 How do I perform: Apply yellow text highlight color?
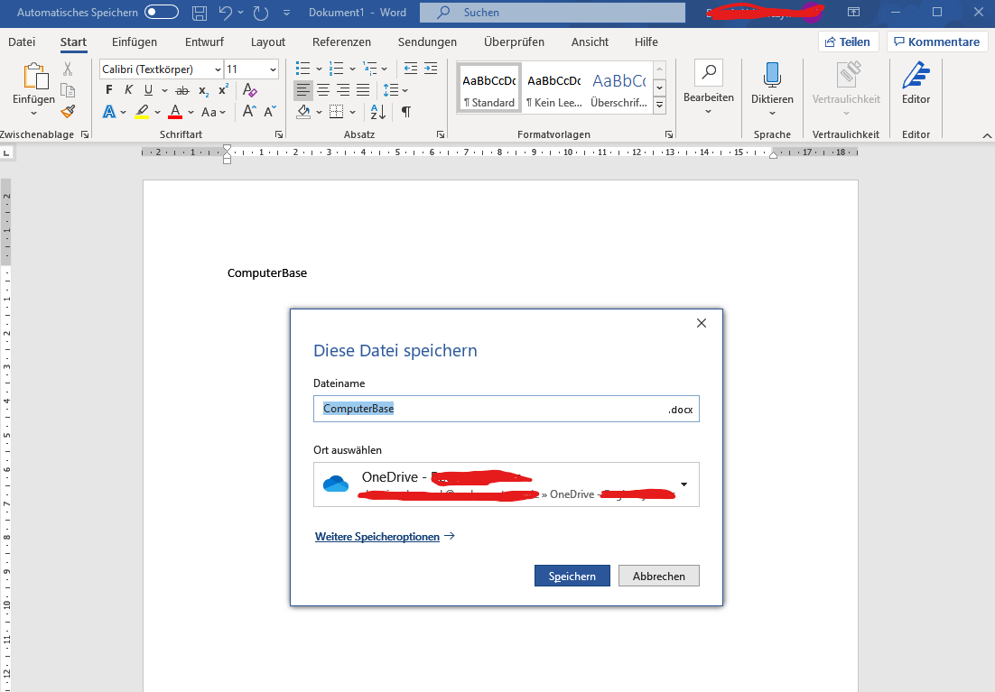pyautogui.click(x=142, y=112)
